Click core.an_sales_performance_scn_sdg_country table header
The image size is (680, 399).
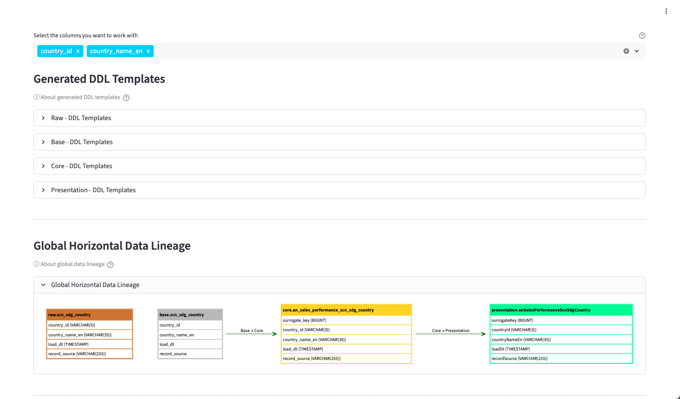346,310
